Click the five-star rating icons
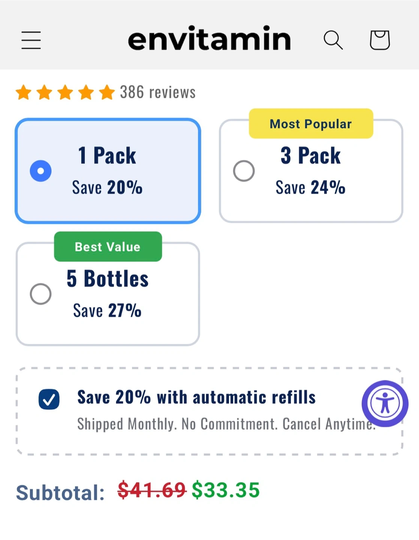The image size is (419, 540). [x=65, y=92]
